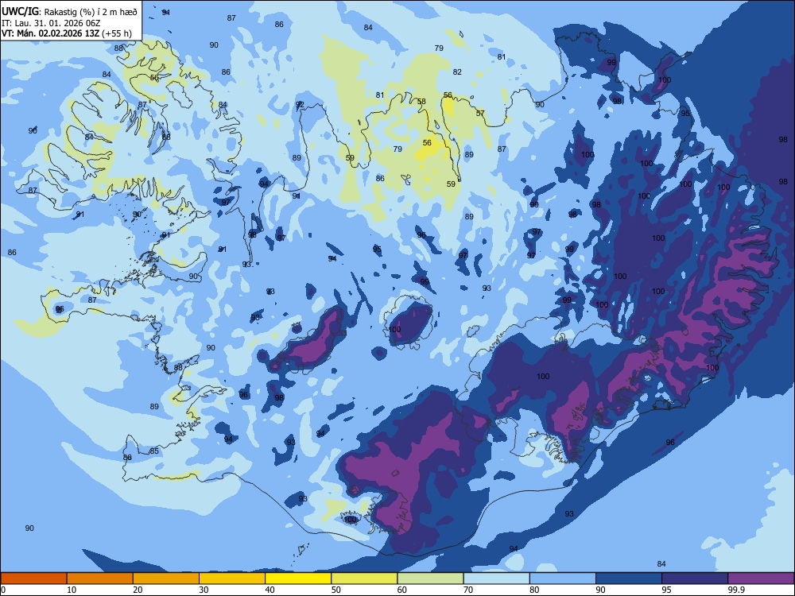Click the valid time 'VT: Mán. 02.02.2026 13Z (+55 h)'
795x596 pixels.
(x=67, y=33)
